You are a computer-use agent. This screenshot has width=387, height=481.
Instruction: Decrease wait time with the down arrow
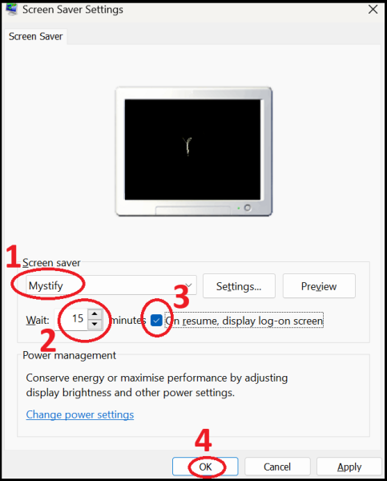[x=95, y=324]
